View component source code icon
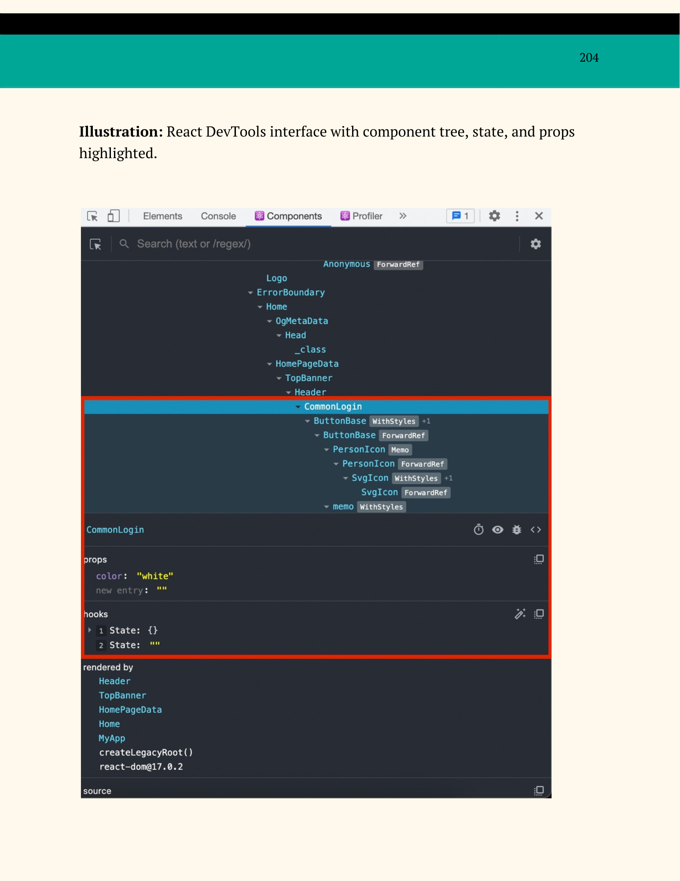Image resolution: width=680 pixels, height=881 pixels. 536,529
